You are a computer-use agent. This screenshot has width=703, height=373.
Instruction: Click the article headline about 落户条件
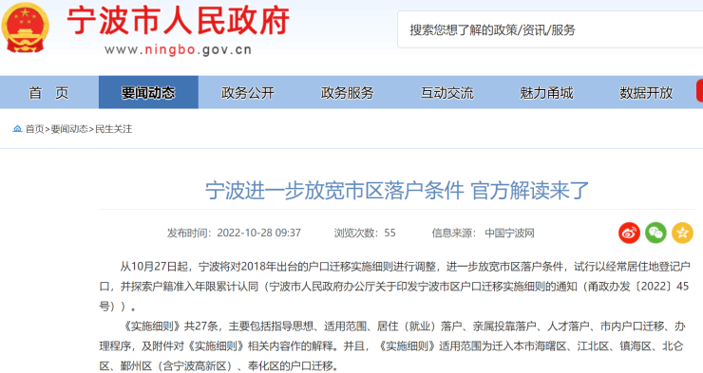(397, 191)
